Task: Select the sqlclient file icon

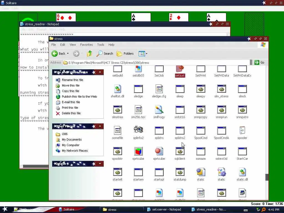Action: coord(180,151)
